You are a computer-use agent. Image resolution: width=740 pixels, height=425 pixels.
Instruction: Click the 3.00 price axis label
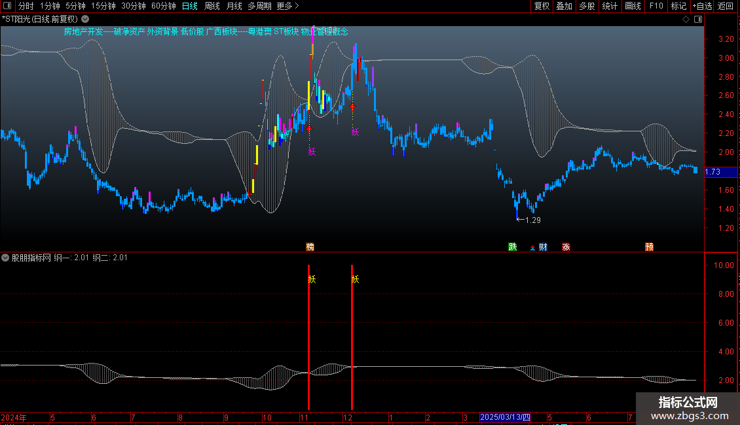point(726,58)
